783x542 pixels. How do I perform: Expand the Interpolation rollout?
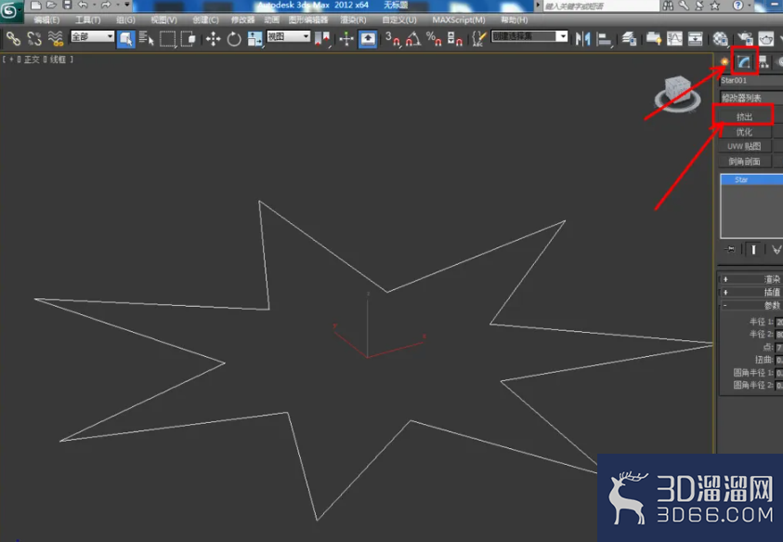pos(750,292)
